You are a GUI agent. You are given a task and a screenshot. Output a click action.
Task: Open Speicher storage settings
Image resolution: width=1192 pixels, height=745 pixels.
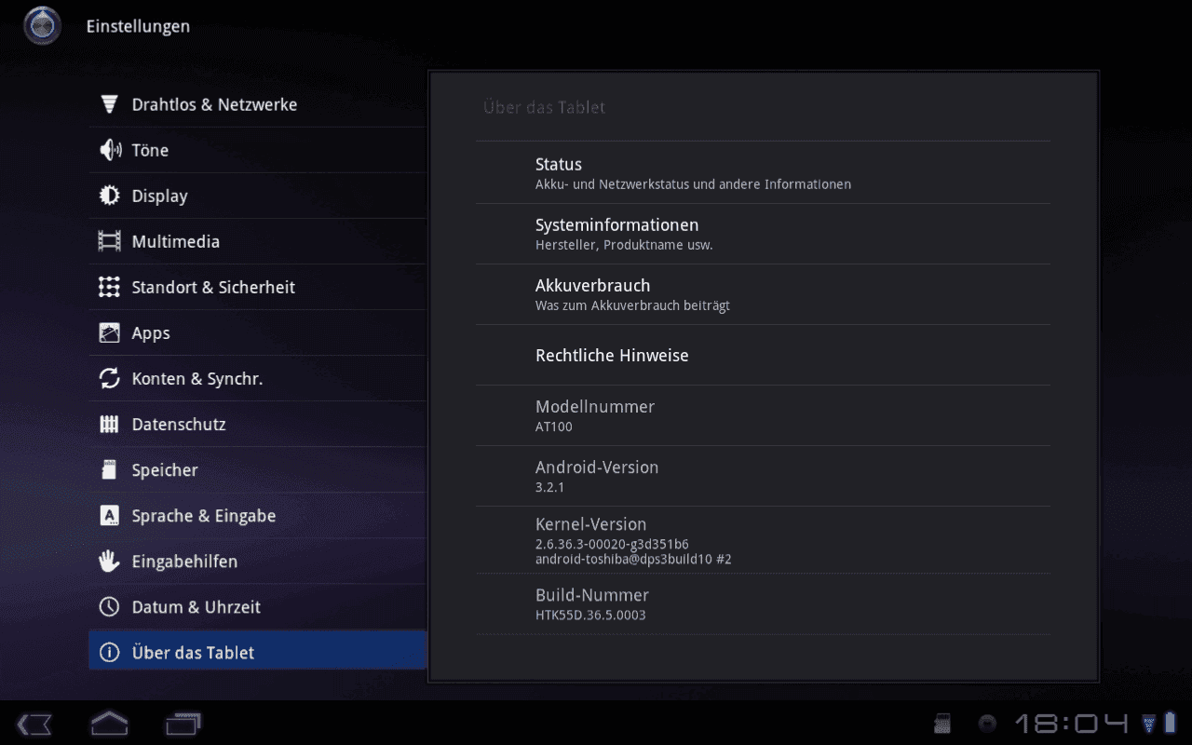point(258,469)
